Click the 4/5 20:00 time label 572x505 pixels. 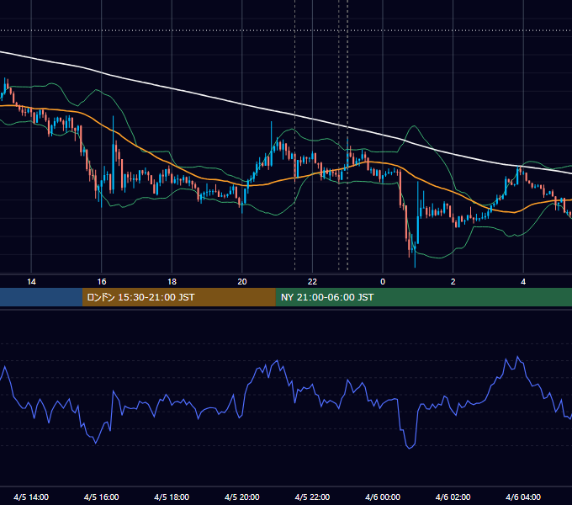[x=242, y=497]
